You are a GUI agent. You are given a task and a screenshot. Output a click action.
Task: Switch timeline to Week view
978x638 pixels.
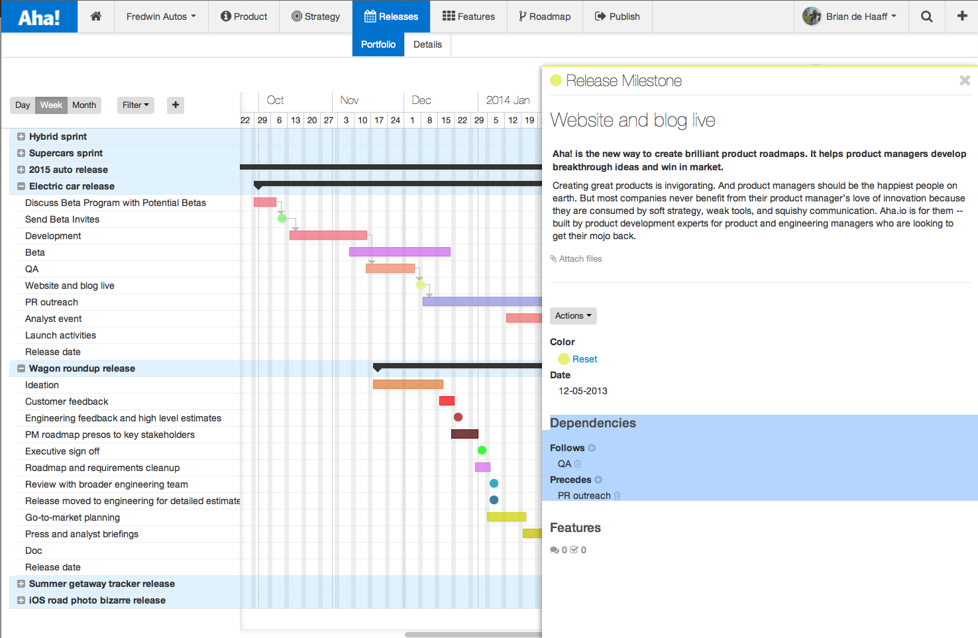51,105
